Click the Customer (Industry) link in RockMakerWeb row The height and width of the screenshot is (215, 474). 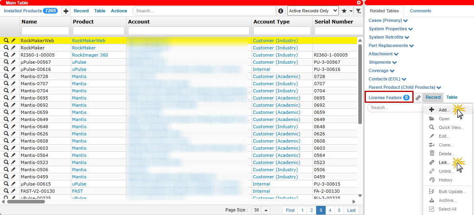[x=276, y=41]
